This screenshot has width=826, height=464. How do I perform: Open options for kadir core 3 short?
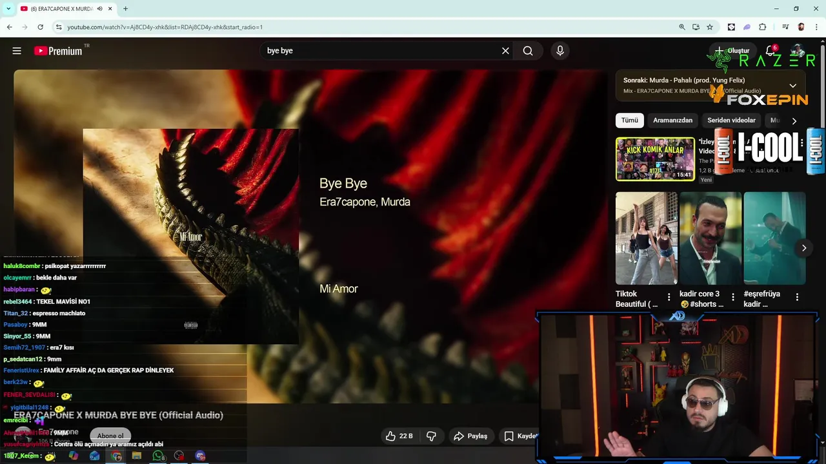coord(732,297)
